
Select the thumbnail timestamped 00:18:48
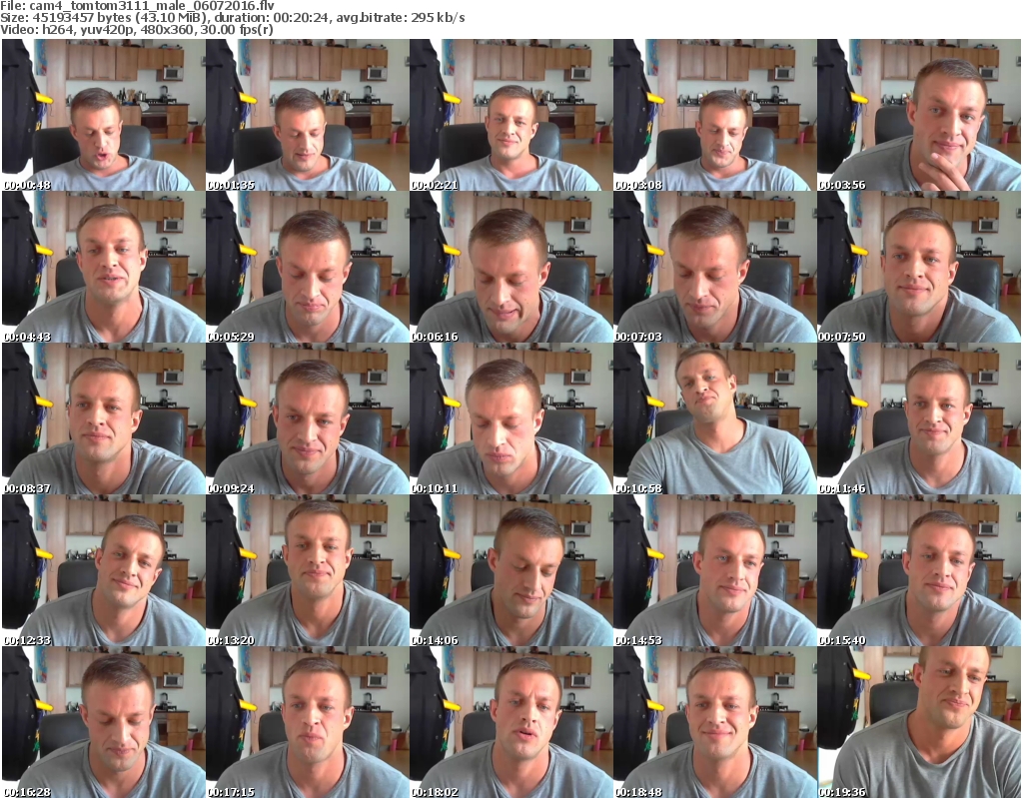pyautogui.click(x=714, y=722)
